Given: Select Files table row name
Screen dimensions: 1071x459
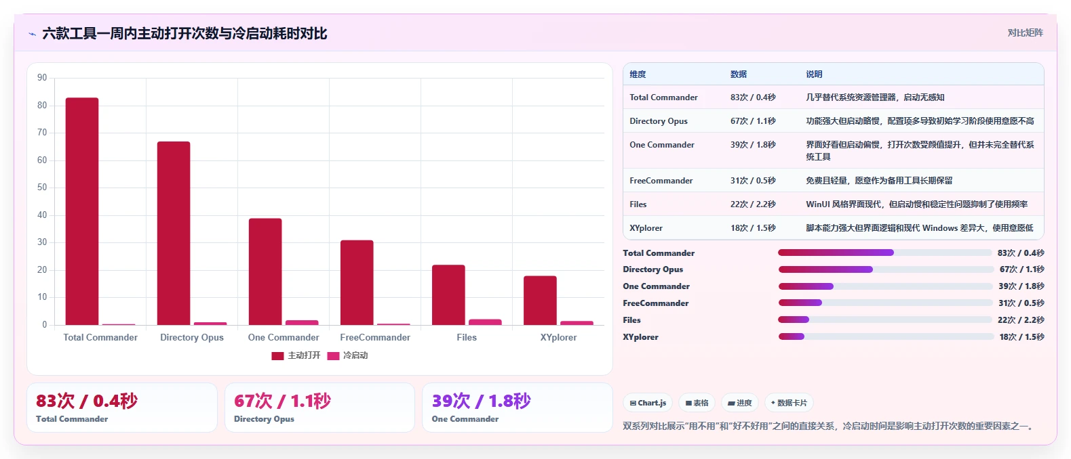Looking at the screenshot, I should [638, 204].
